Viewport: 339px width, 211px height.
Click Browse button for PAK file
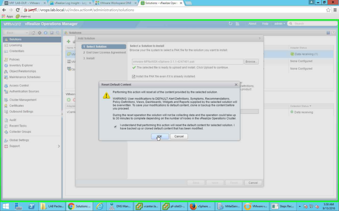(x=251, y=62)
